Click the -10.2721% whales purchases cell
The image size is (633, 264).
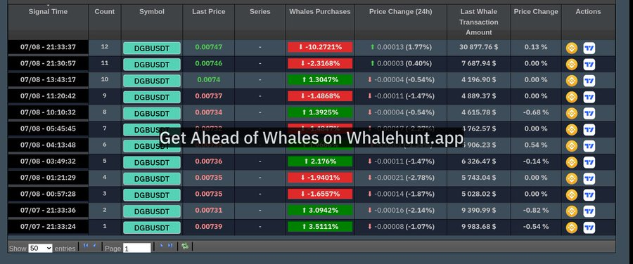[320, 47]
